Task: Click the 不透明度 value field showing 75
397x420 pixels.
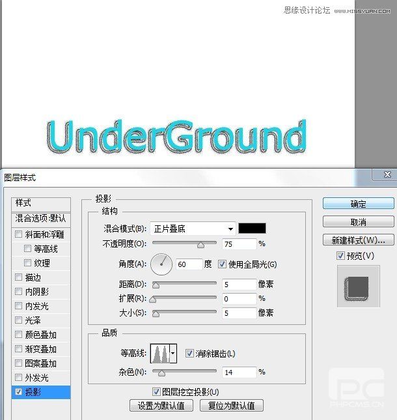Action: pos(240,244)
